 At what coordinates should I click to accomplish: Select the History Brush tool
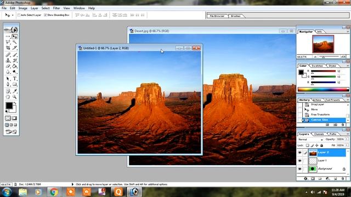tap(15, 60)
